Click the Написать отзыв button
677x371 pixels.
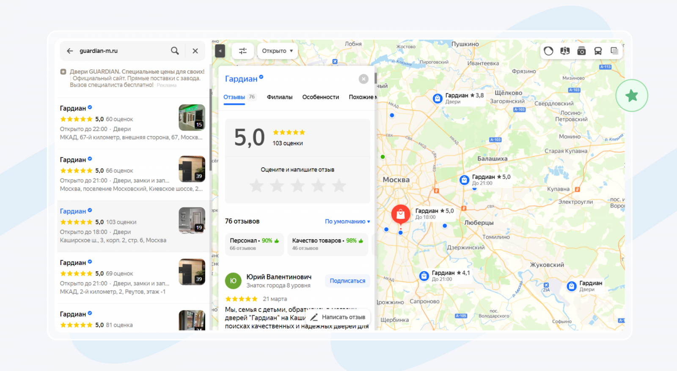click(338, 317)
